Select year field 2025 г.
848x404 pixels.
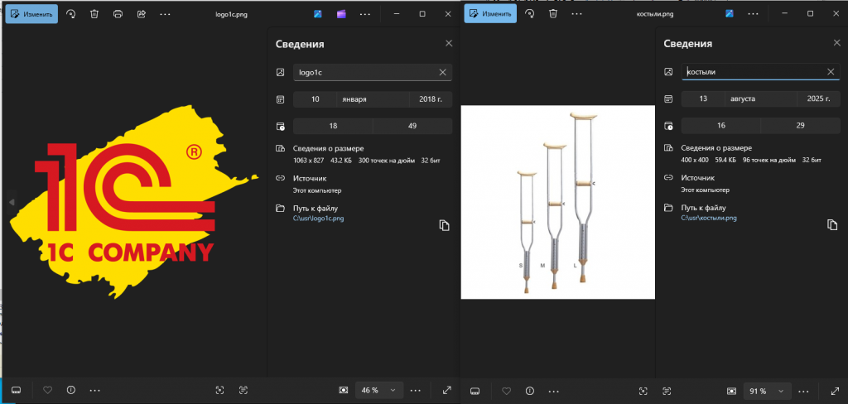tap(818, 99)
